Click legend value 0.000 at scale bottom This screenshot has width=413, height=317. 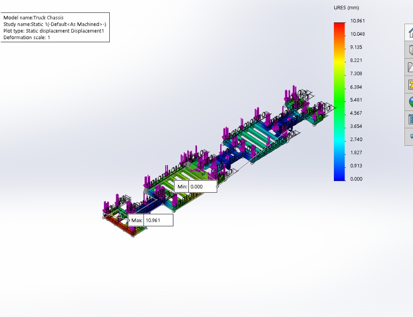[356, 179]
